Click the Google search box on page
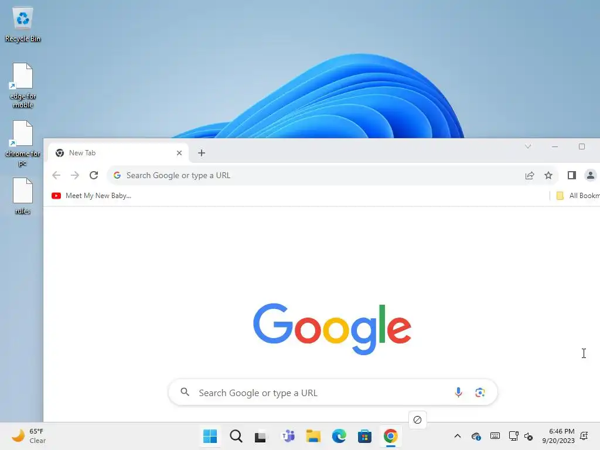600x450 pixels. click(x=333, y=392)
